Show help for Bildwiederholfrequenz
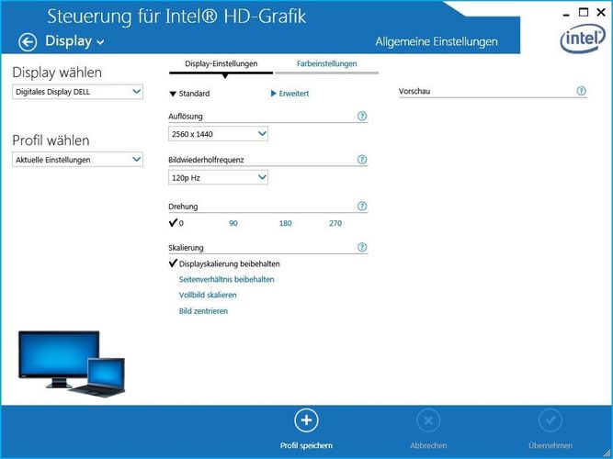Viewport: 613px width, 459px height. 362,160
